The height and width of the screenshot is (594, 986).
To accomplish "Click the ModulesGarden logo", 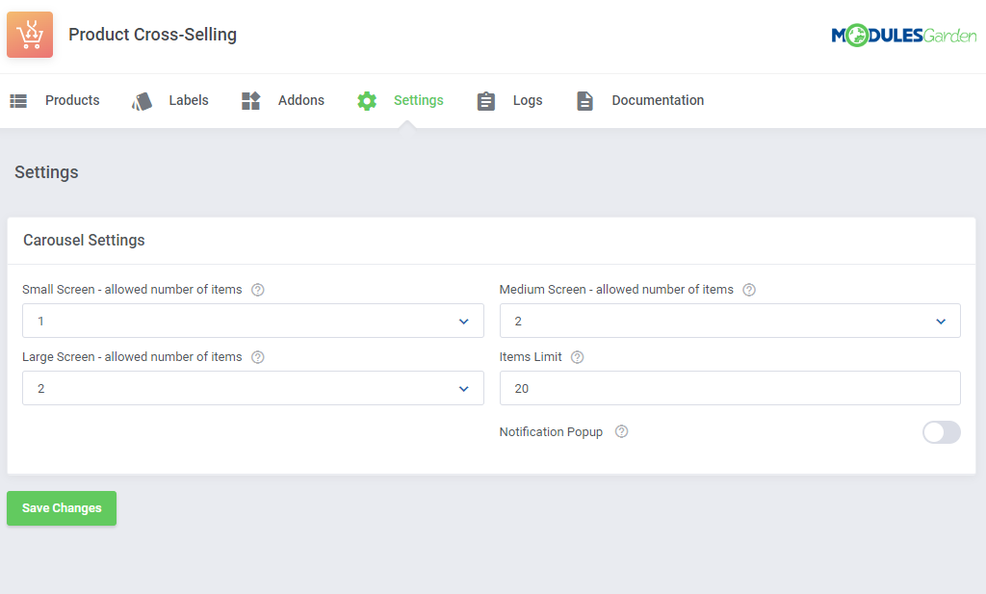I will click(903, 36).
